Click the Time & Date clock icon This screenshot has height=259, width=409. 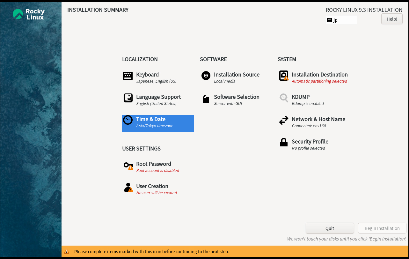click(x=128, y=120)
